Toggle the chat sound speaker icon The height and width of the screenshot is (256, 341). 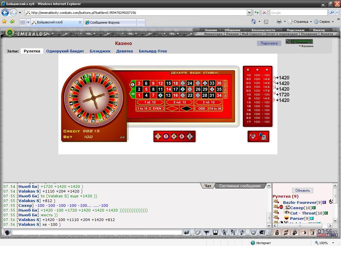242,233
